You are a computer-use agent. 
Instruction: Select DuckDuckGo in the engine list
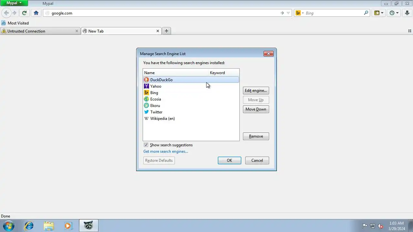[191, 80]
